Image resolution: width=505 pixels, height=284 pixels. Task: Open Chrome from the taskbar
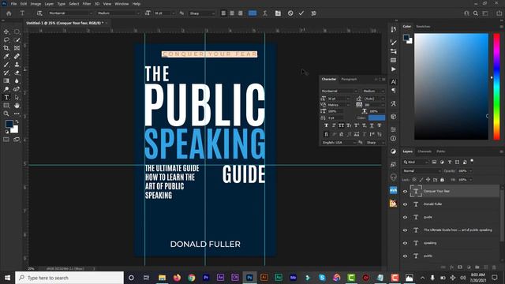pos(192,278)
